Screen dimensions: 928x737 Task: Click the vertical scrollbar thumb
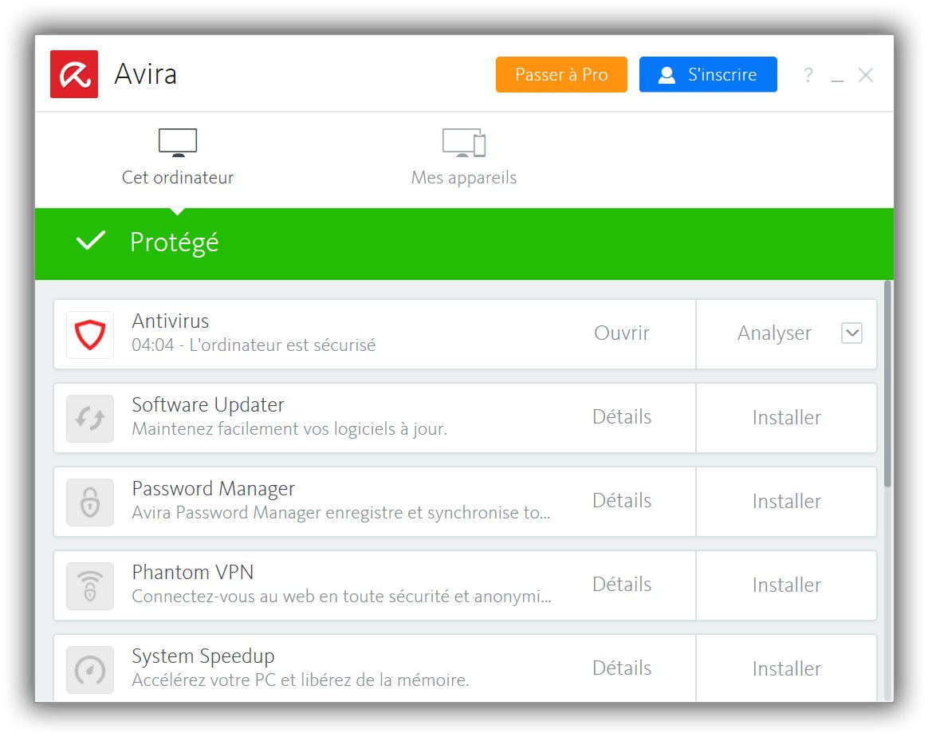coord(887,384)
